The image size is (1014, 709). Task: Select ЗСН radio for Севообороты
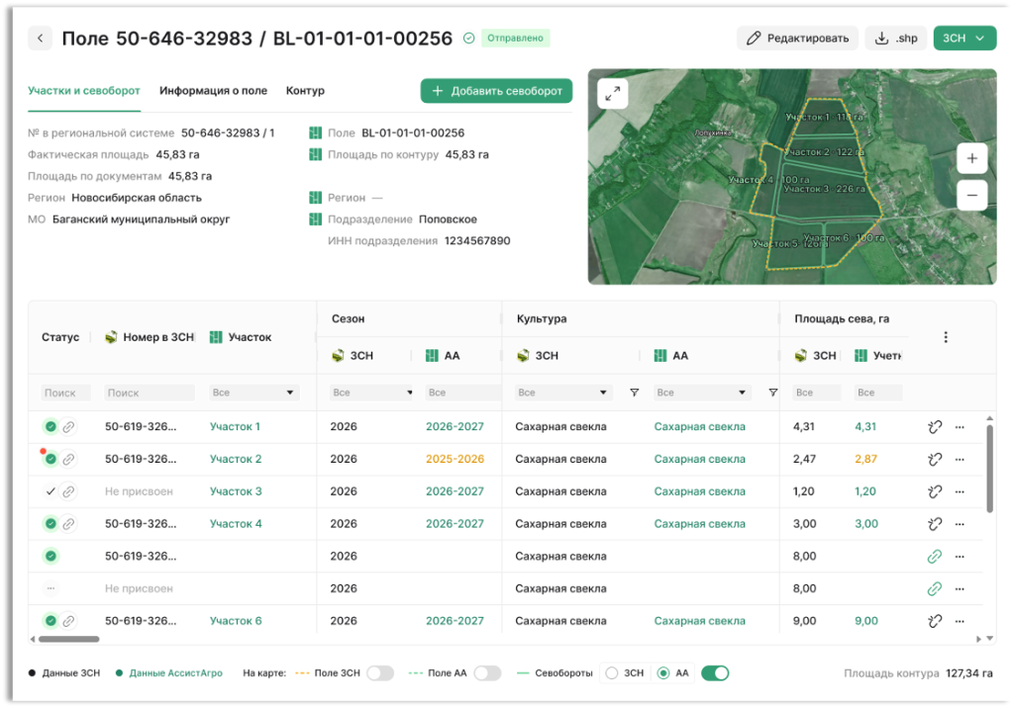[612, 673]
